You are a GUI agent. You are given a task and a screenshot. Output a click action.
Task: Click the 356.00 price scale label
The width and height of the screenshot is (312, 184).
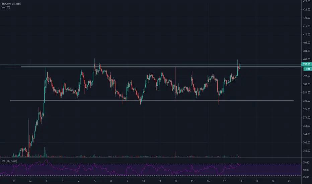tap(307, 151)
